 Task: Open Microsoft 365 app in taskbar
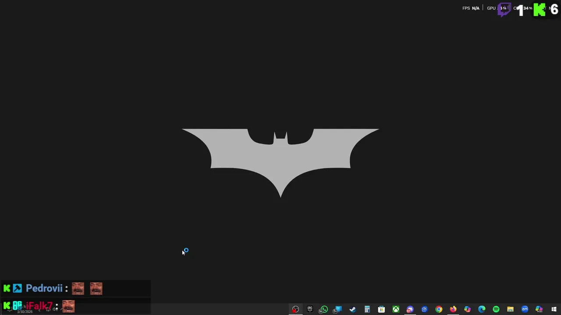pos(539,309)
